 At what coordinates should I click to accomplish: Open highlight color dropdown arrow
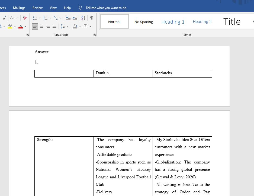15,26
